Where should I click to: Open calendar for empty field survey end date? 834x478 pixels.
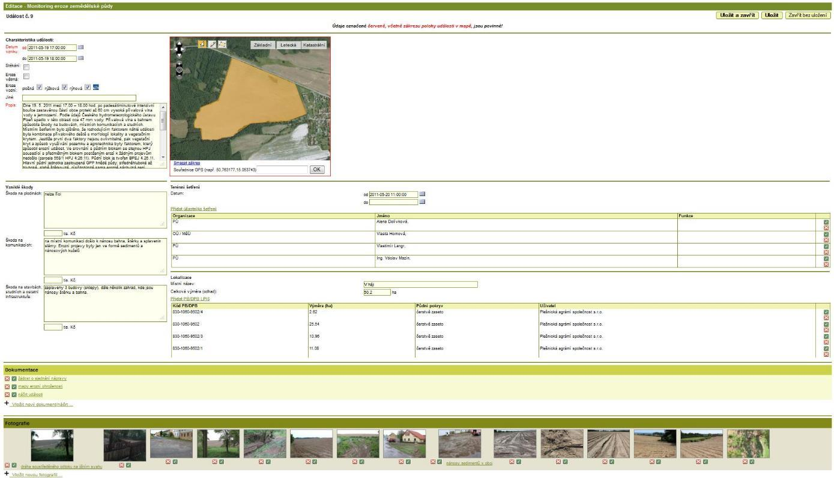pyautogui.click(x=422, y=202)
